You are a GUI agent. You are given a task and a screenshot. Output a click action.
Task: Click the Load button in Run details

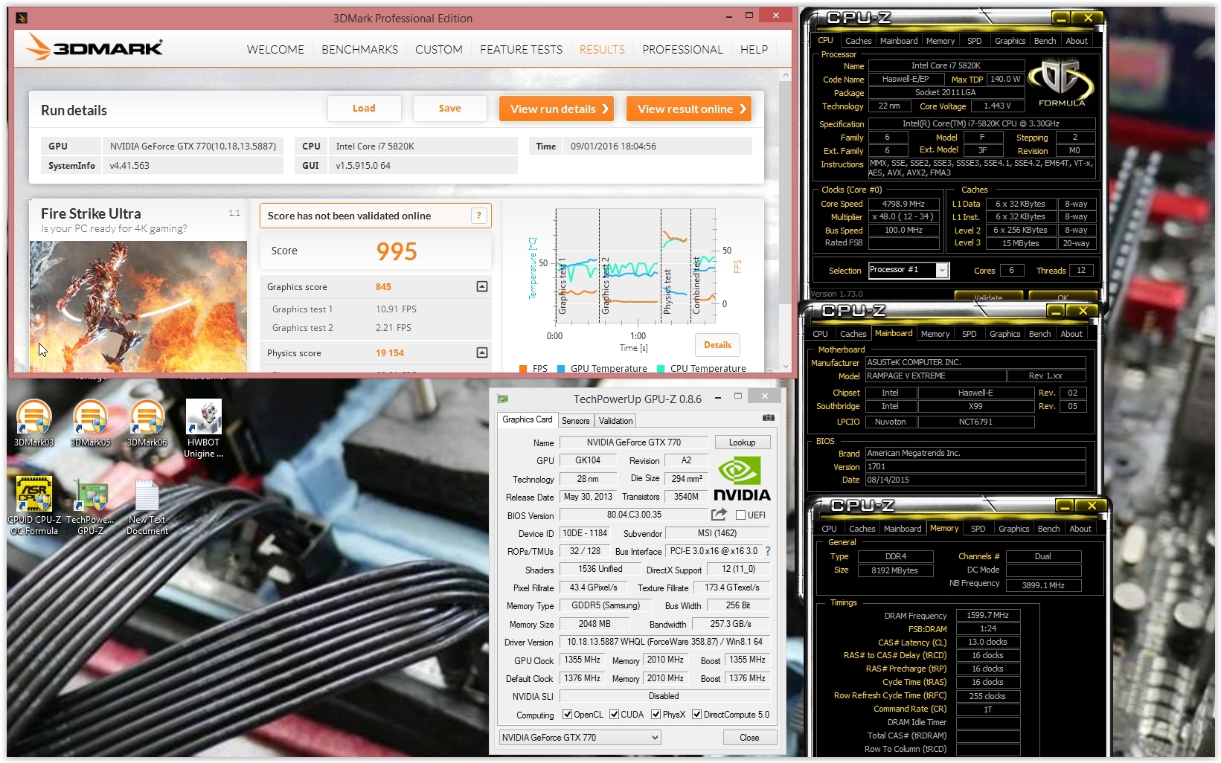click(364, 109)
